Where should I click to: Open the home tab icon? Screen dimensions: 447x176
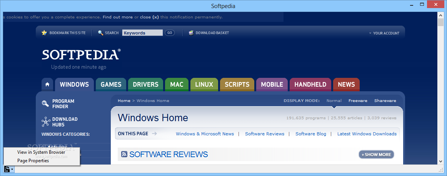[47, 84]
